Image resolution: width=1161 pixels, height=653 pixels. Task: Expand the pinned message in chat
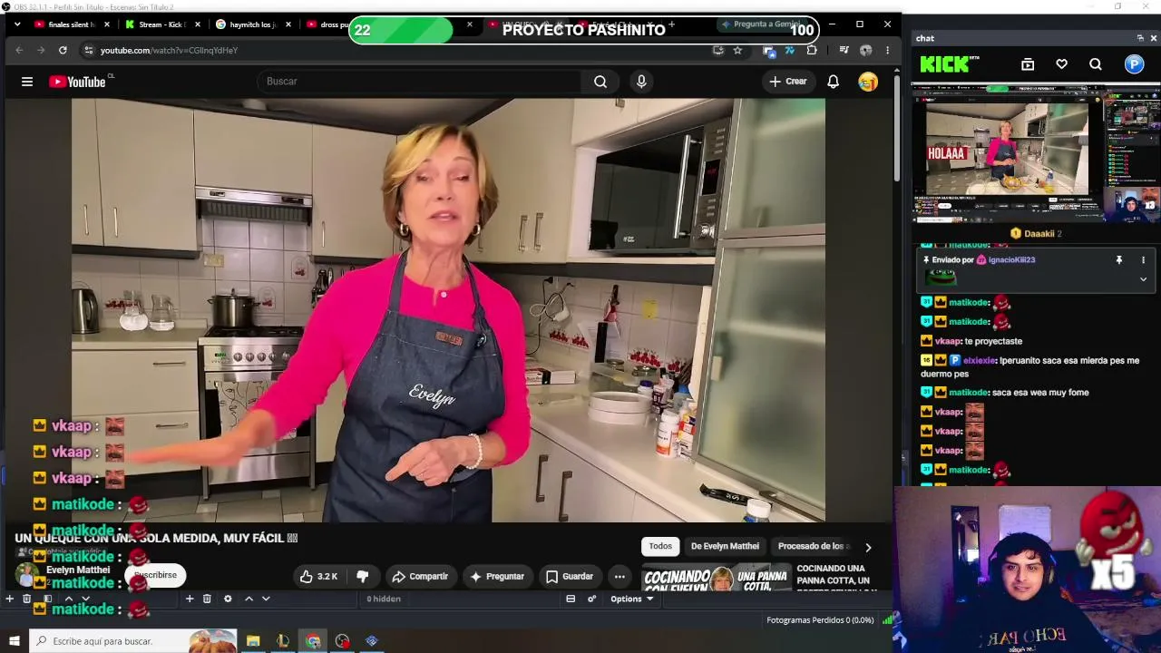(1143, 279)
